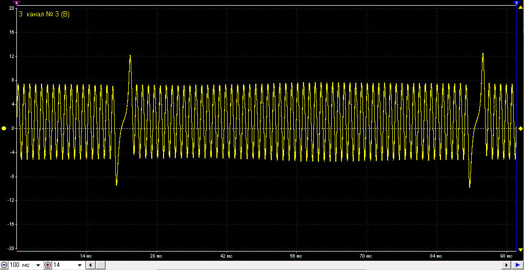
Task: Click the red plus zoom-in icon
Action: coord(48,265)
